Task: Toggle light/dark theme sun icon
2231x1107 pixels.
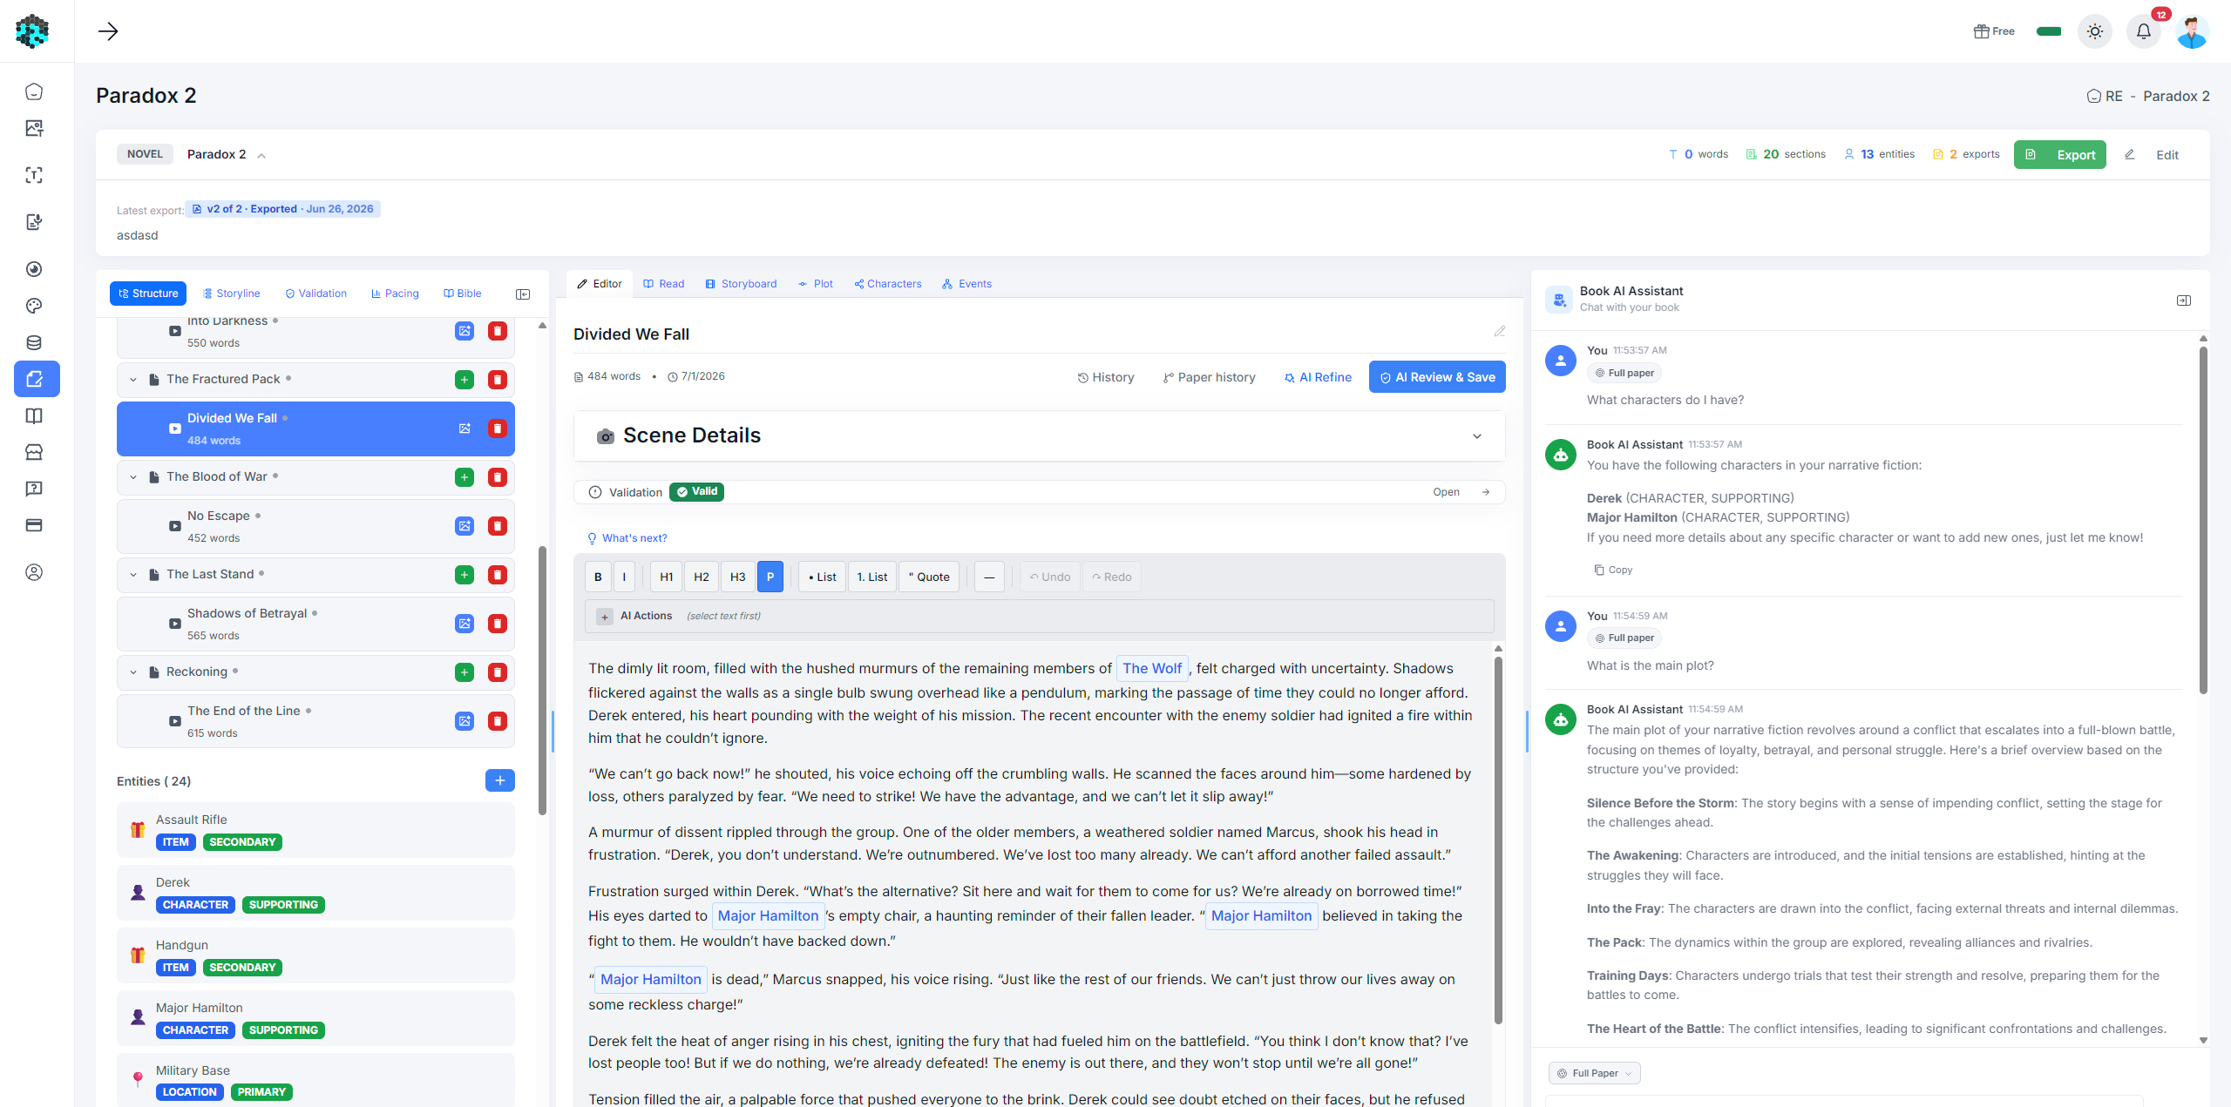Action: point(2094,31)
